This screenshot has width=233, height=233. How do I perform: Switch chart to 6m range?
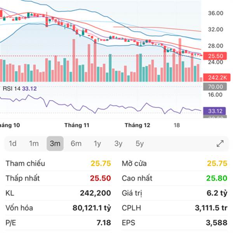click(76, 144)
